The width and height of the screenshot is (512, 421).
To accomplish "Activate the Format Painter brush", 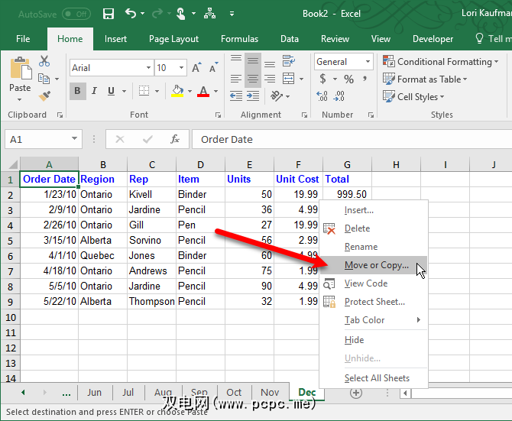I will pos(44,96).
